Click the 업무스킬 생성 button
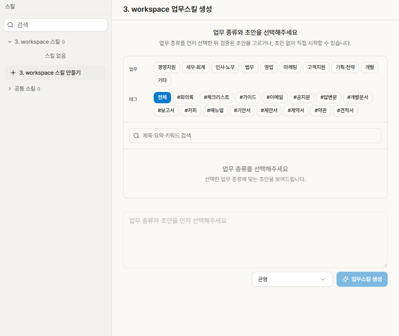 [x=362, y=279]
